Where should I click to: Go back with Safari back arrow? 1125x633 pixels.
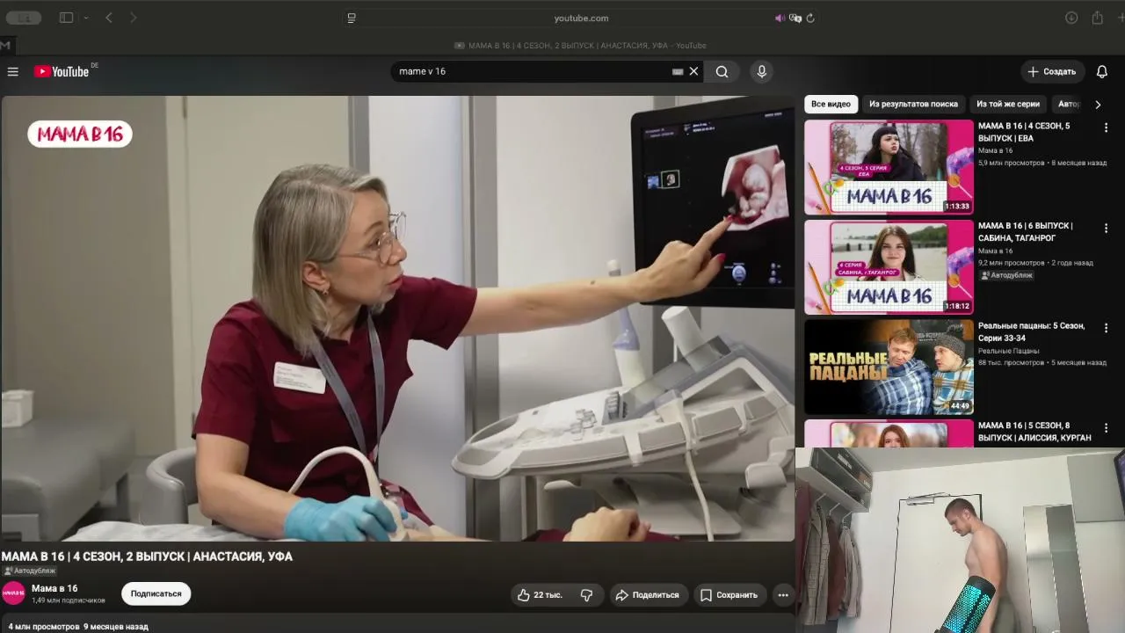109,18
